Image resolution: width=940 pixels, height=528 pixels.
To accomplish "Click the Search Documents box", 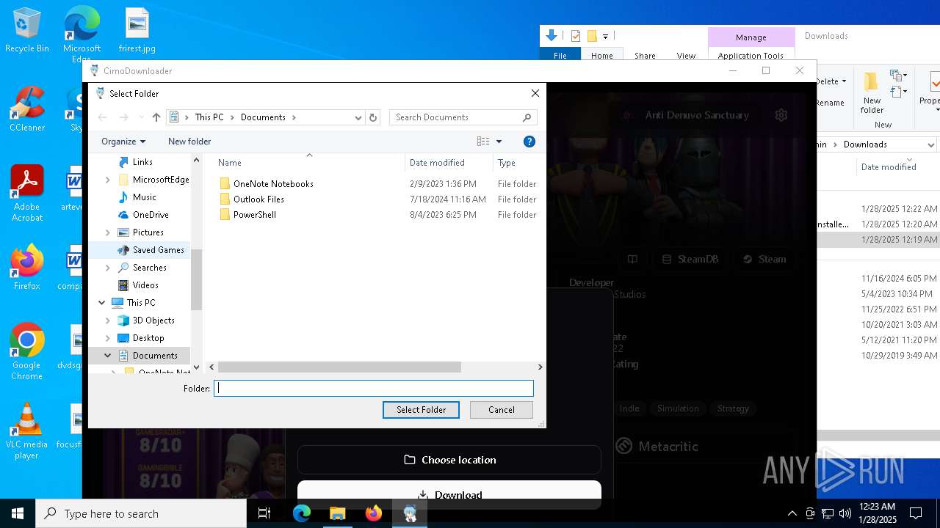I will [463, 117].
